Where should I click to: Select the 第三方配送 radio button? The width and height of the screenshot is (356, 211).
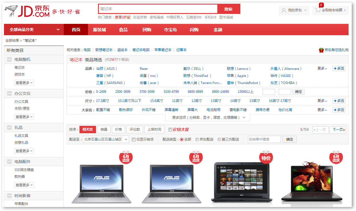coord(219,139)
